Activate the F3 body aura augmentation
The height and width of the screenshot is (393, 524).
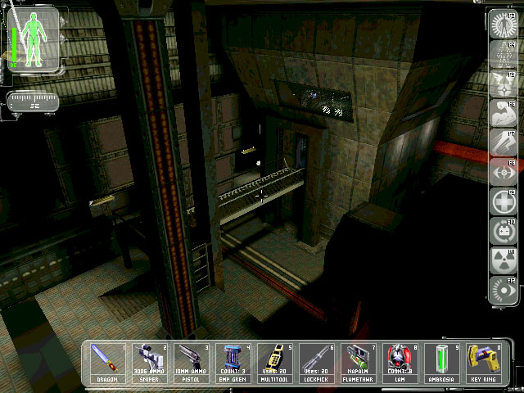(503, 25)
